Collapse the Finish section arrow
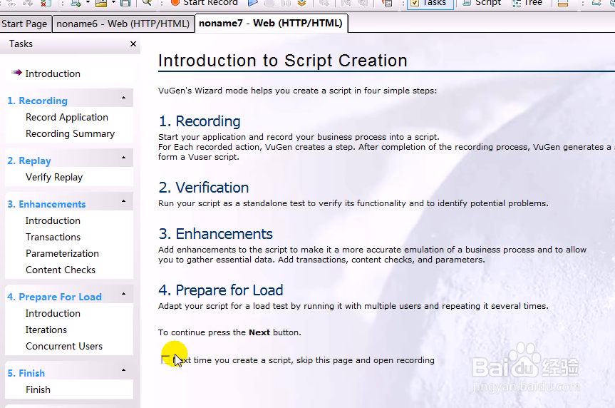Viewport: 615px width, 408px height. pos(123,370)
